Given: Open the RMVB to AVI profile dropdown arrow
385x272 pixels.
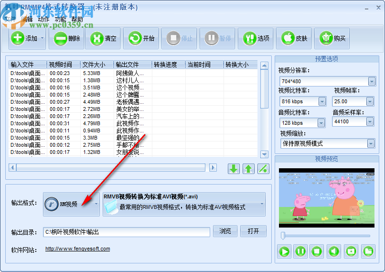Looking at the screenshot, I should pyautogui.click(x=262, y=204).
